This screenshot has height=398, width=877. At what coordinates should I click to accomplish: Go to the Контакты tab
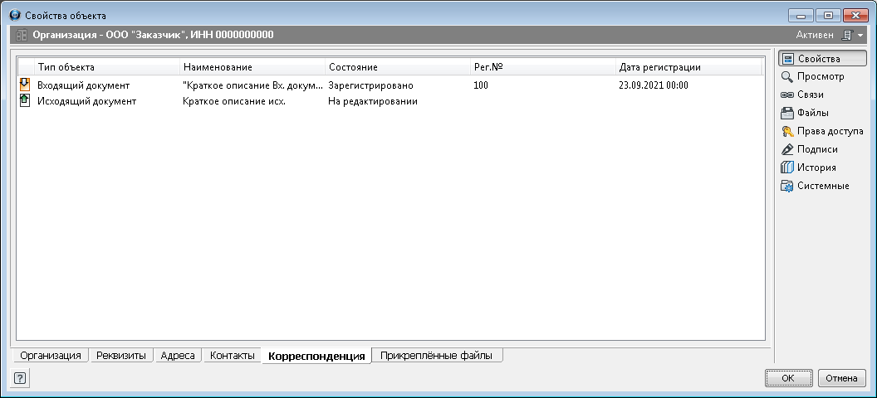pos(233,356)
